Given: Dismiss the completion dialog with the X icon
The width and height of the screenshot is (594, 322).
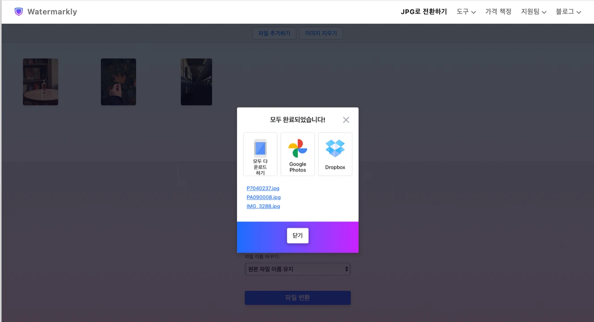Looking at the screenshot, I should pyautogui.click(x=346, y=119).
